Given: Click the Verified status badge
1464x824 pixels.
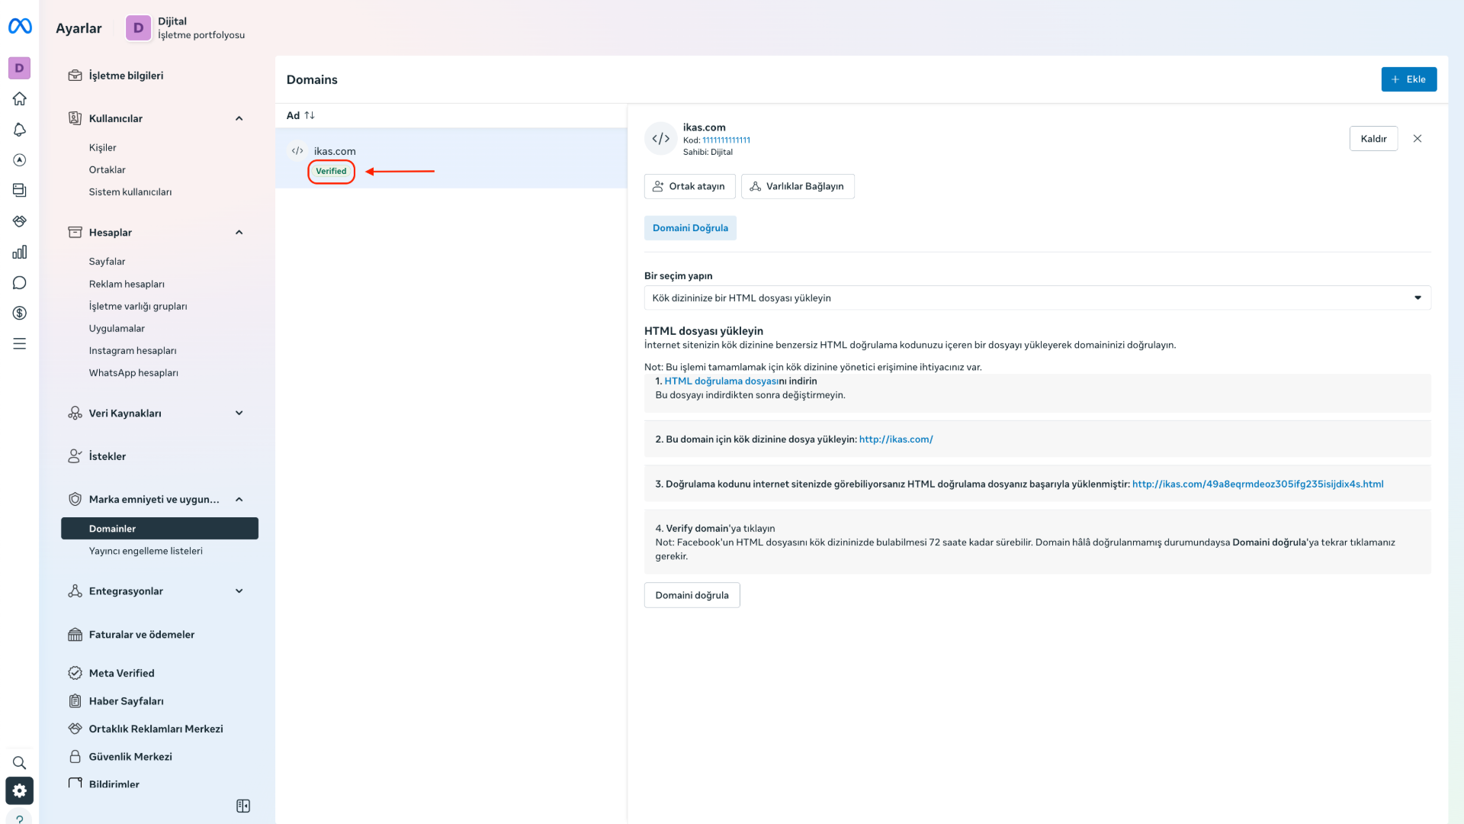Looking at the screenshot, I should pyautogui.click(x=331, y=171).
